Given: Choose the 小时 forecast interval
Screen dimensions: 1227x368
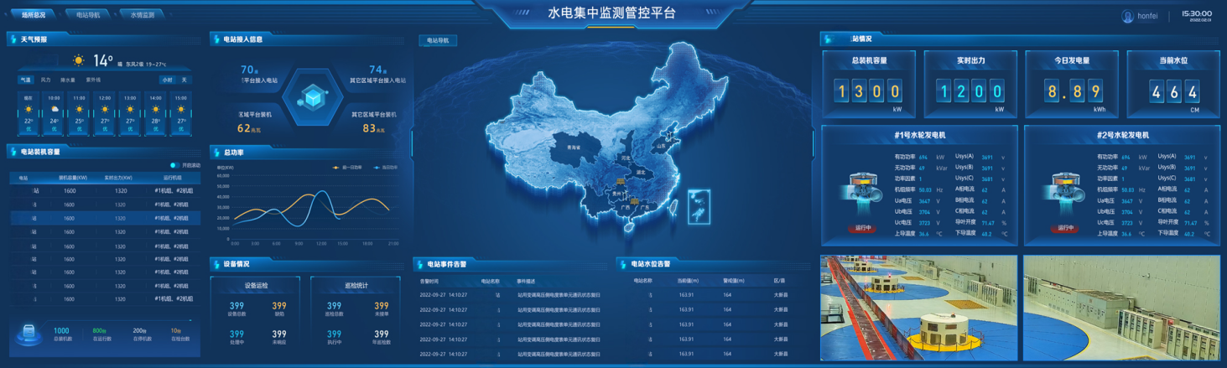Looking at the screenshot, I should point(168,80).
